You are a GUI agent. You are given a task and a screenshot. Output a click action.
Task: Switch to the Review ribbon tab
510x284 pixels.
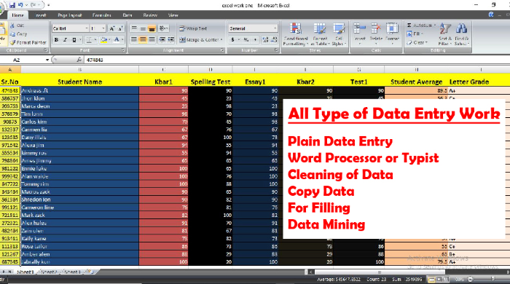(x=150, y=15)
